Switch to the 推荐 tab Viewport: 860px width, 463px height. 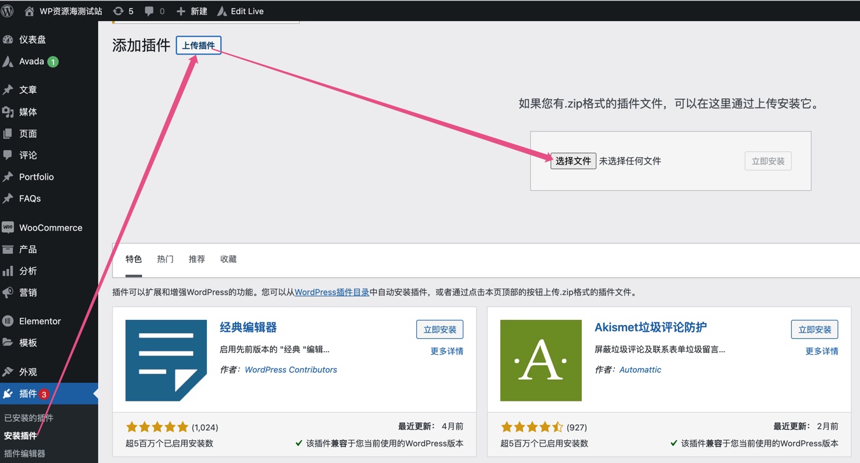(197, 259)
